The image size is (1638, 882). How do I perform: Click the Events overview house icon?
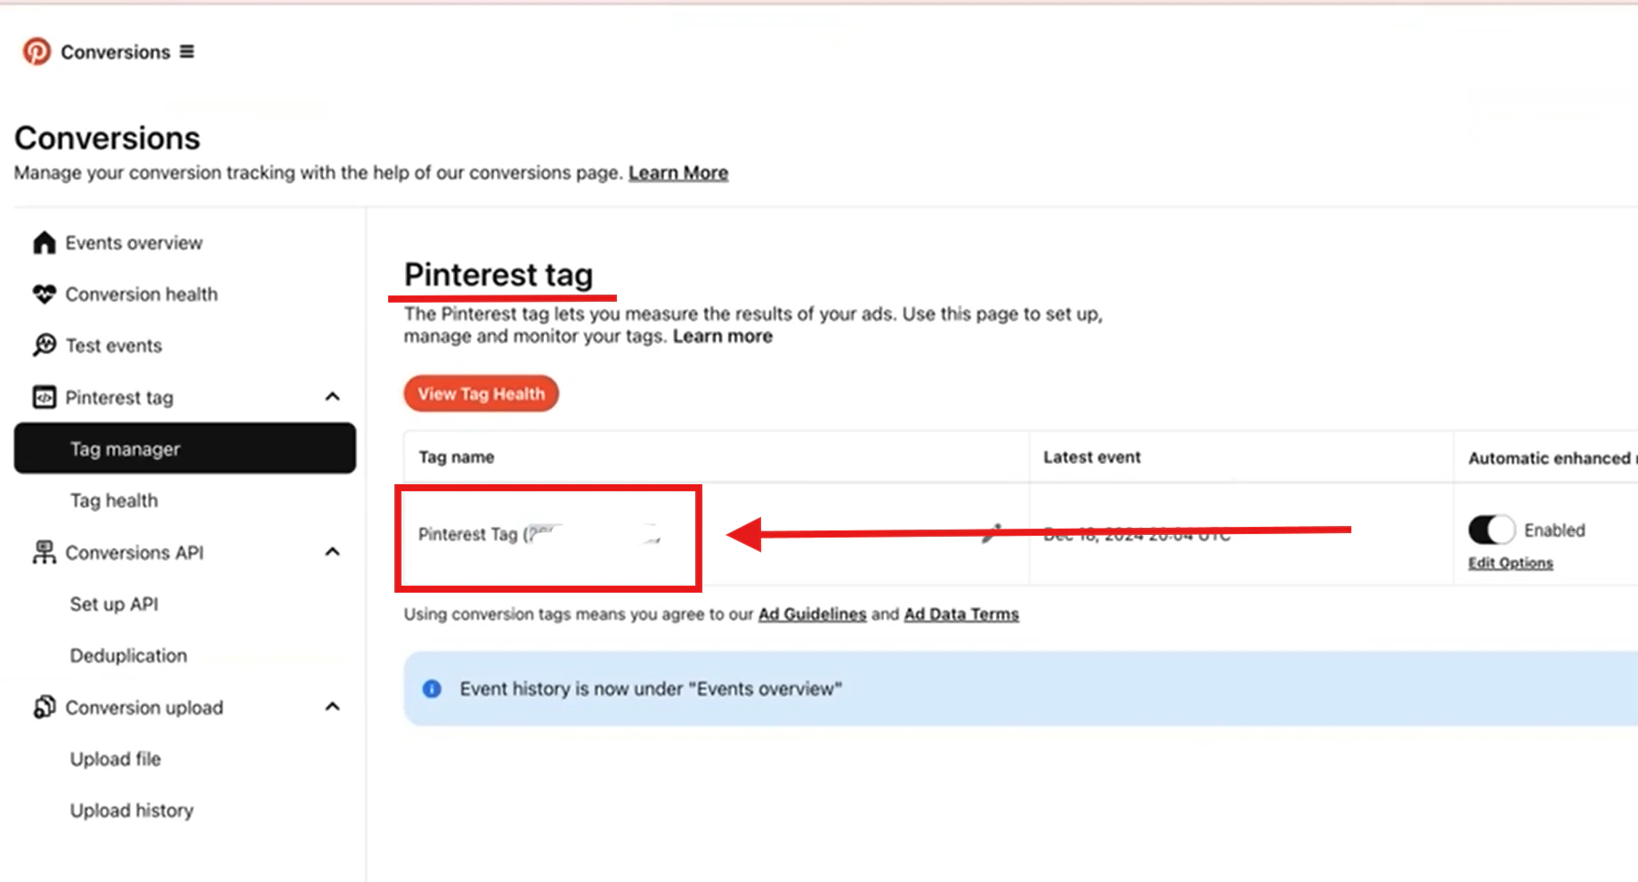[x=44, y=243]
